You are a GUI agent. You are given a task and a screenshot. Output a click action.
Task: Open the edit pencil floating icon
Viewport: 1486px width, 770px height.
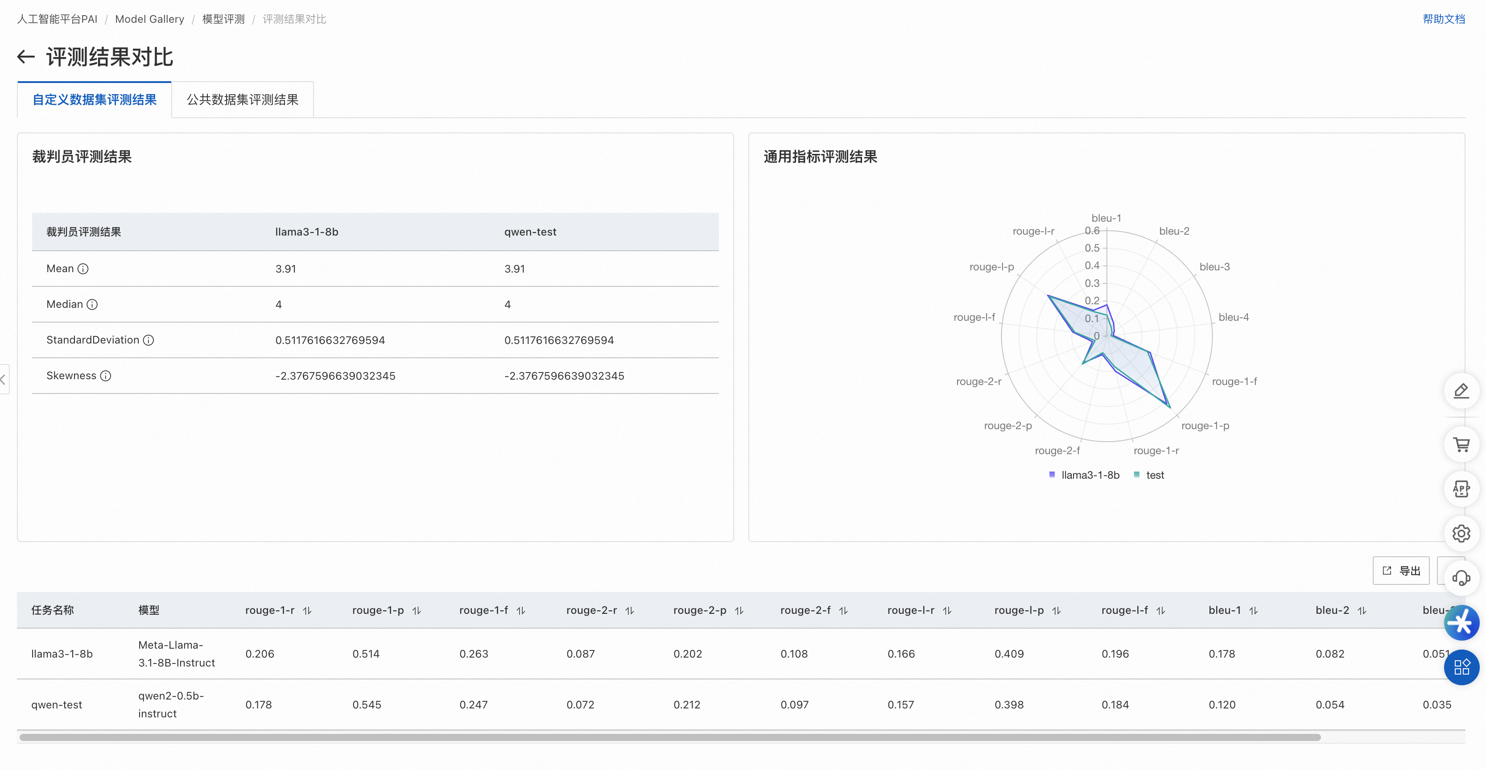[1461, 391]
